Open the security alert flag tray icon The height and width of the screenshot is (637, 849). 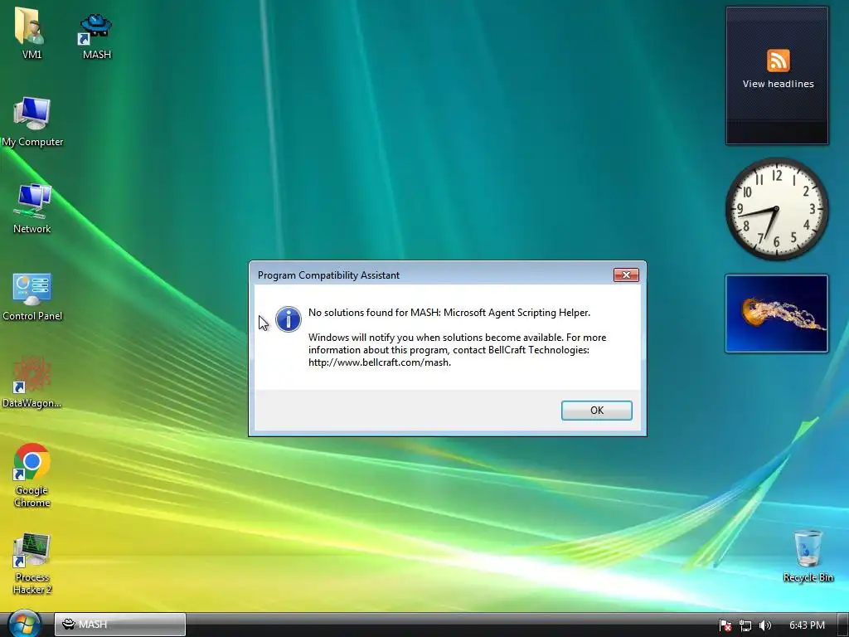point(725,625)
